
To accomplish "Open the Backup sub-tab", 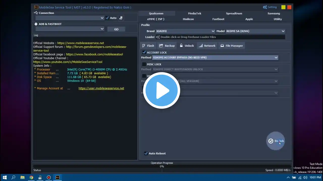I will [167, 46].
